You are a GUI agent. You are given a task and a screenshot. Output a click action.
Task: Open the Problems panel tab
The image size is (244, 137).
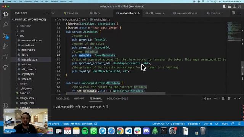tap(62, 99)
